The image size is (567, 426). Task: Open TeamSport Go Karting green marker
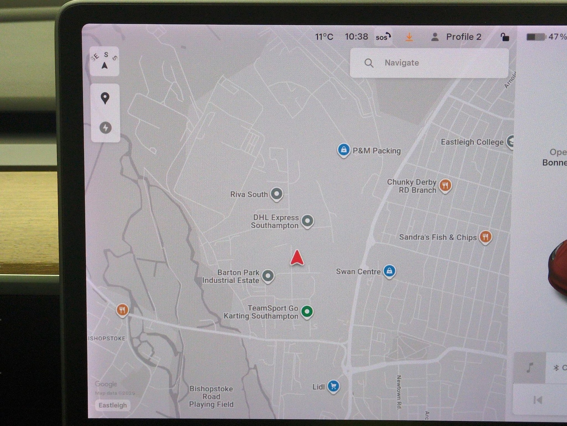pyautogui.click(x=307, y=312)
